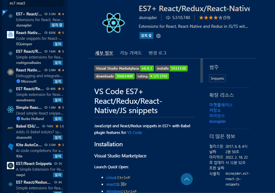This screenshot has width=275, height=193.
Task: Click the gear icon next to 설치 중 button
Action: tap(158, 36)
